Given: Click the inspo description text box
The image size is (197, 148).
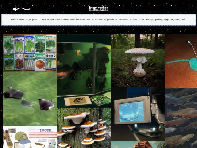Looking at the screenshot, I should click(98, 20).
